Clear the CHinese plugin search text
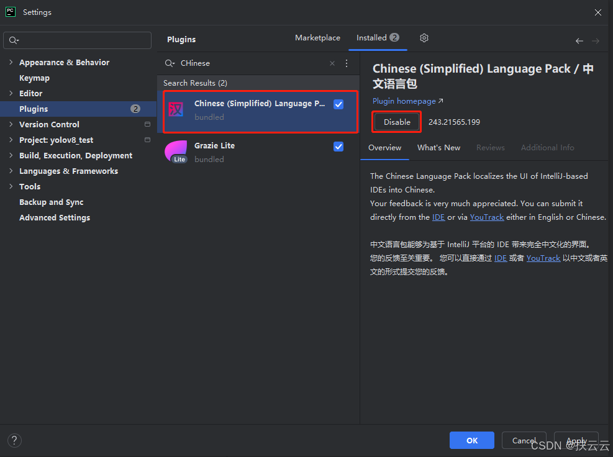Viewport: 613px width, 457px height. pyautogui.click(x=332, y=63)
